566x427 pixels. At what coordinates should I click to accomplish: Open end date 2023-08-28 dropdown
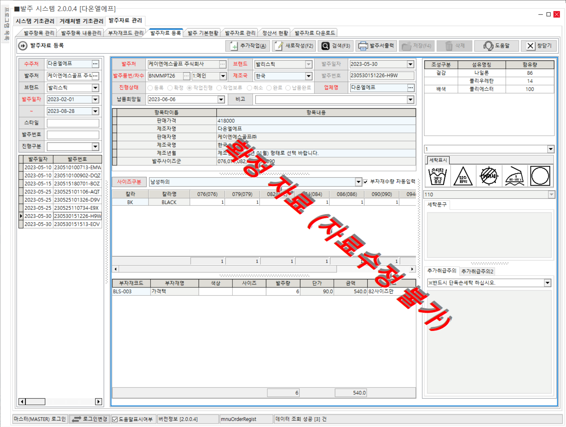coord(95,111)
